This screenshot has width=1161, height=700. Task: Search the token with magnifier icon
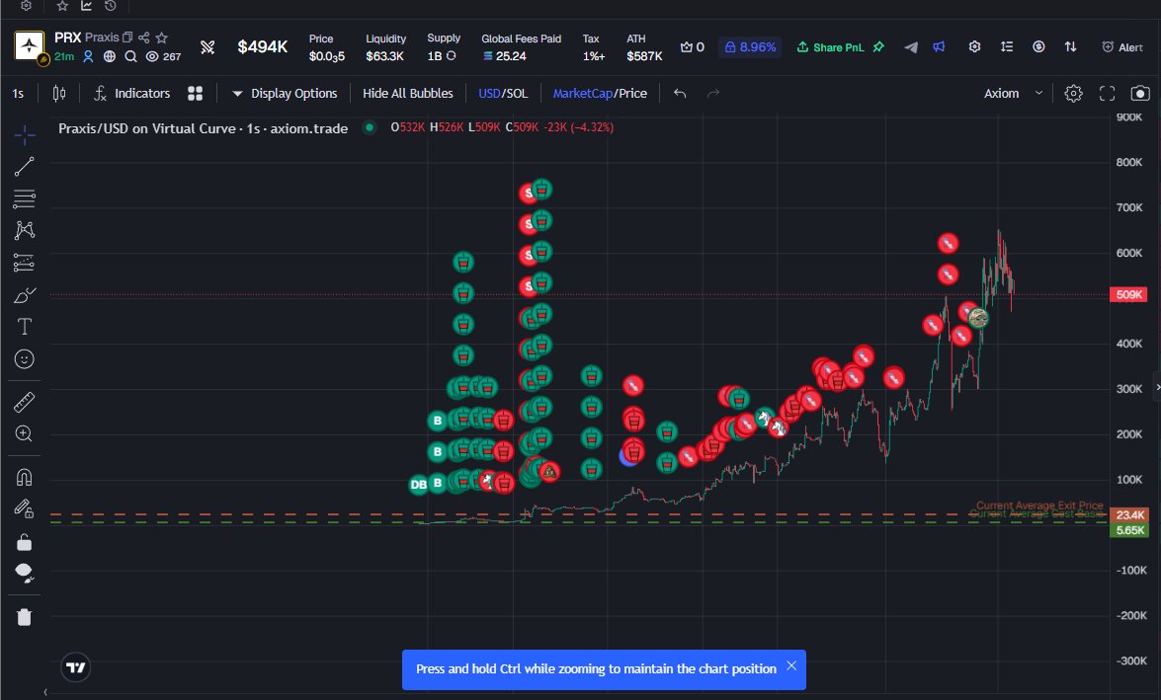(x=131, y=56)
